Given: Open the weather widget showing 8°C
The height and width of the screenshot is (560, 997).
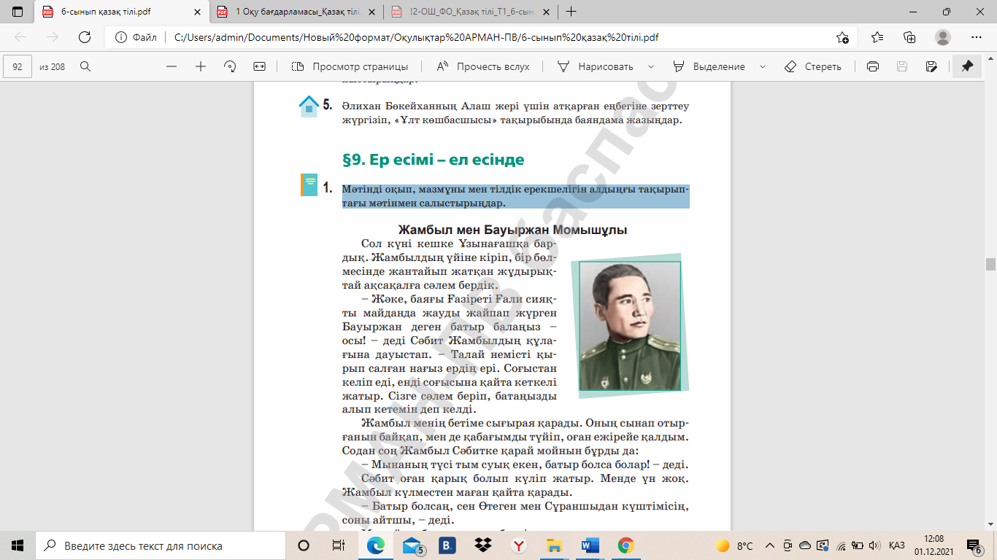Looking at the screenshot, I should click(734, 545).
